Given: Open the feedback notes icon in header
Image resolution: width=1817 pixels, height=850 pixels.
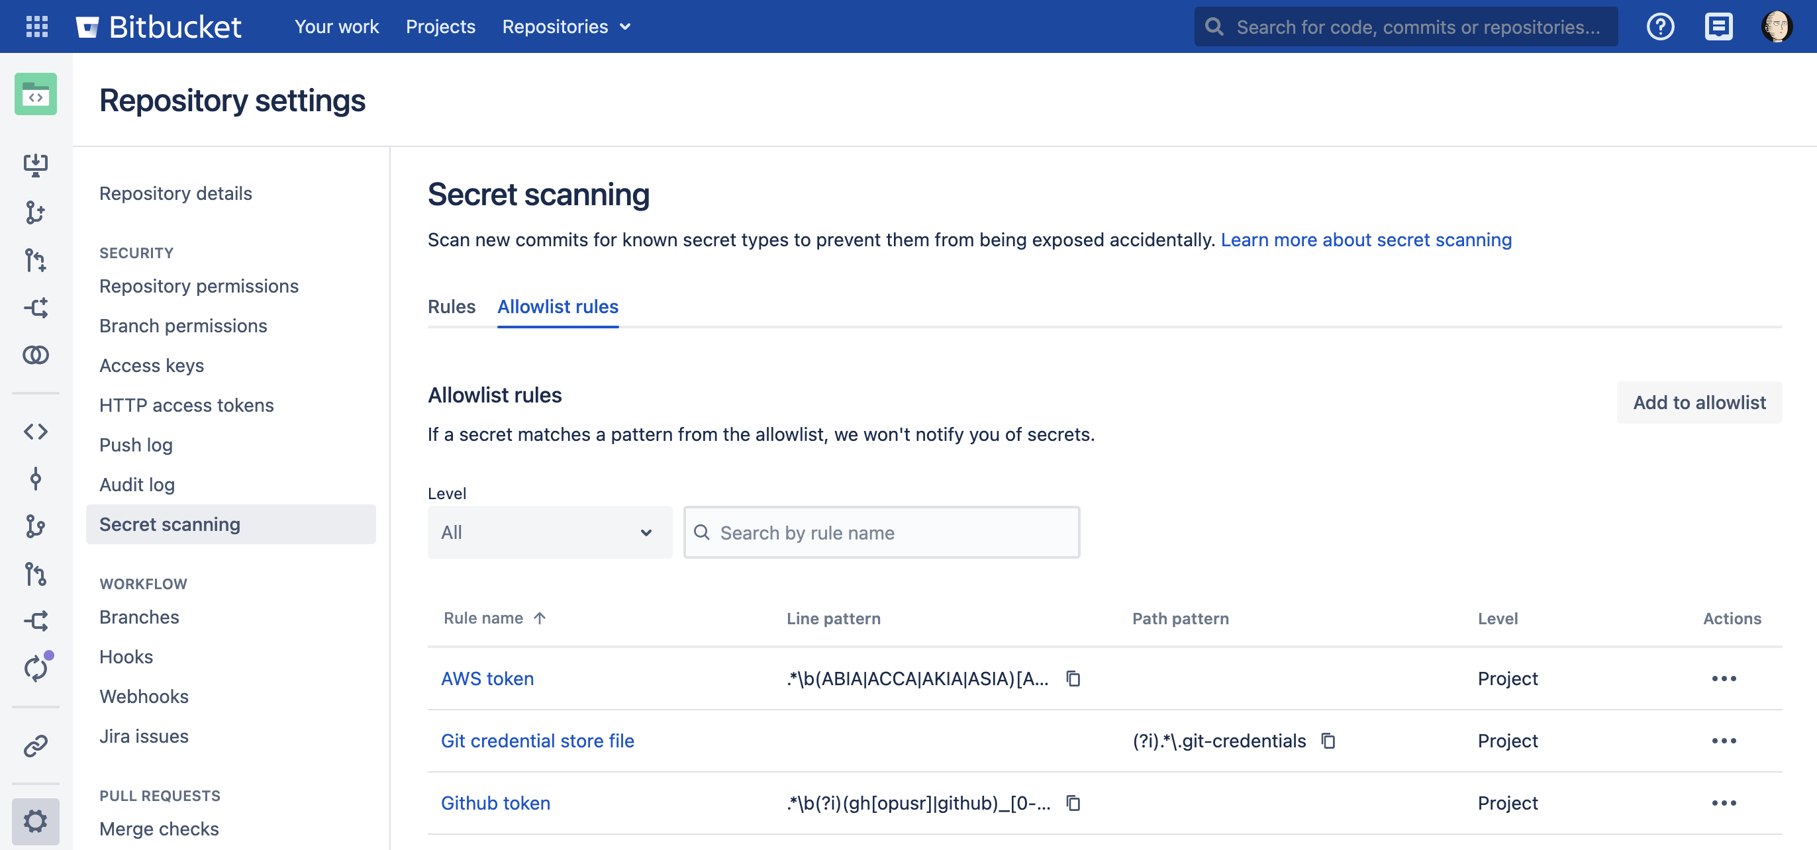Looking at the screenshot, I should (x=1718, y=26).
